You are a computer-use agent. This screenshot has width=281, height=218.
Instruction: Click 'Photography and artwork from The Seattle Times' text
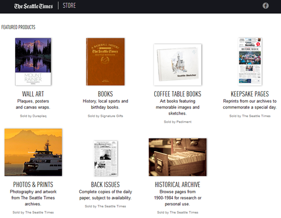tap(33, 198)
